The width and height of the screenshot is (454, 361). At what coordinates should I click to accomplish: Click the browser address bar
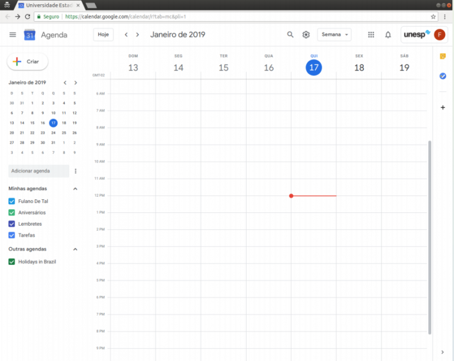tap(236, 16)
